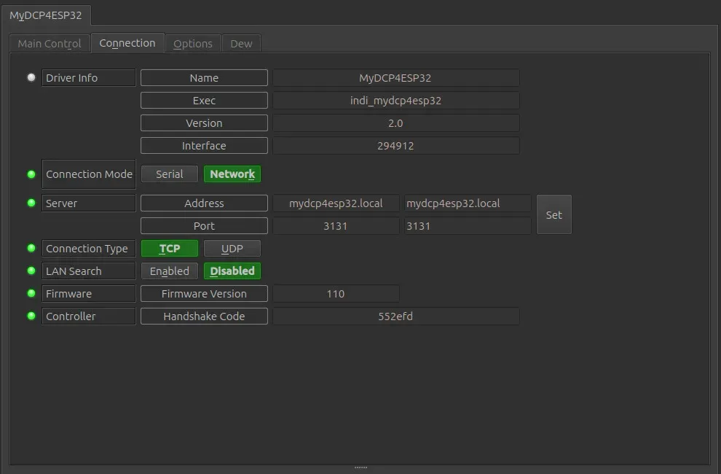
Task: Click the interface value 294912
Action: click(396, 146)
